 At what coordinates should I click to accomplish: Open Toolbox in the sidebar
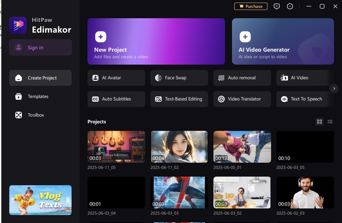click(40, 115)
